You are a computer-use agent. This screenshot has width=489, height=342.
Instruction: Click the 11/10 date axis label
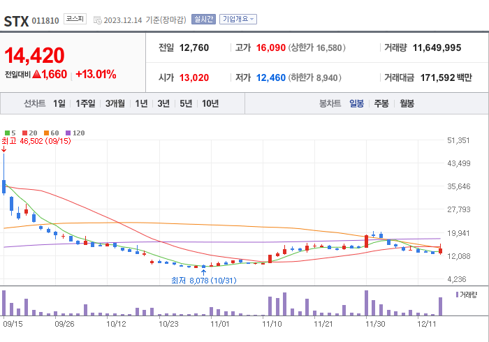tap(272, 324)
